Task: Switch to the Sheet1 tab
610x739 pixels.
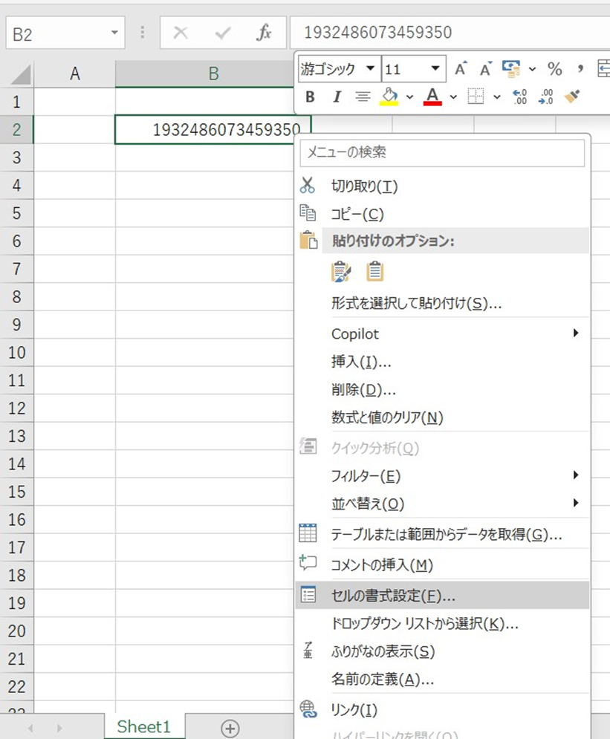Action: pos(144,726)
